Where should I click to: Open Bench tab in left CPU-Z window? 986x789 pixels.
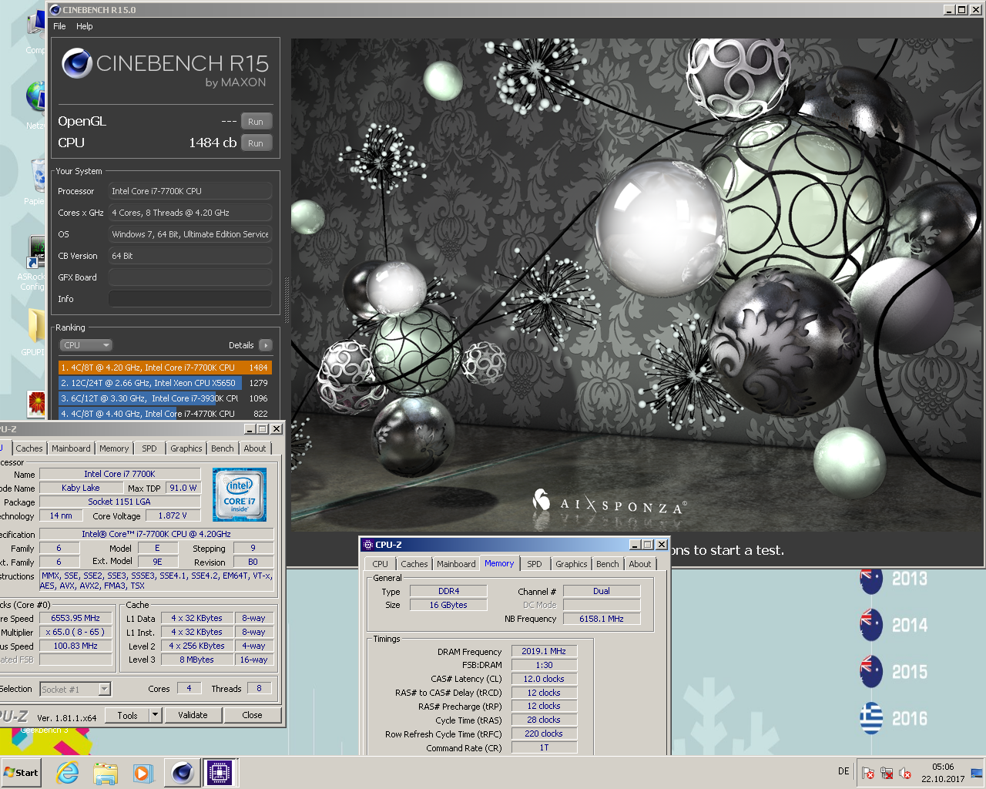tap(223, 448)
